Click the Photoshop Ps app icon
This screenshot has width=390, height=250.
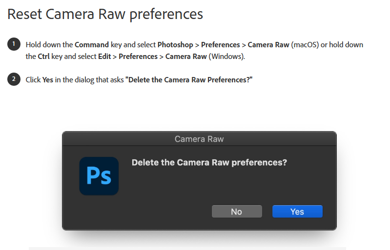pyautogui.click(x=99, y=176)
